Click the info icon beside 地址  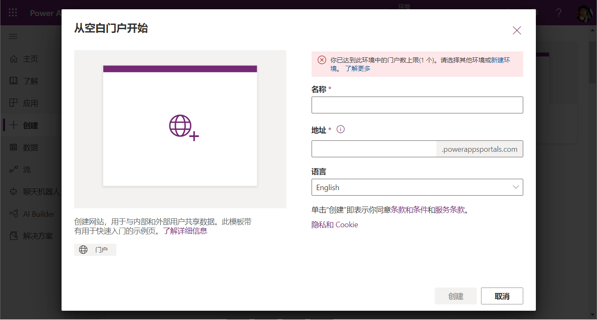[341, 129]
